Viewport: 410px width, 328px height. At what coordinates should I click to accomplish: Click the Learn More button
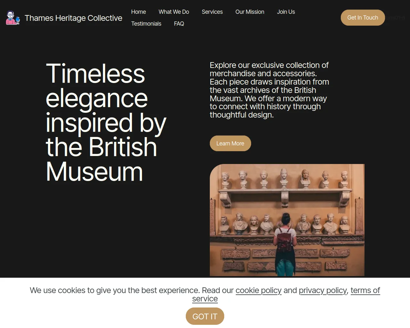tap(230, 143)
